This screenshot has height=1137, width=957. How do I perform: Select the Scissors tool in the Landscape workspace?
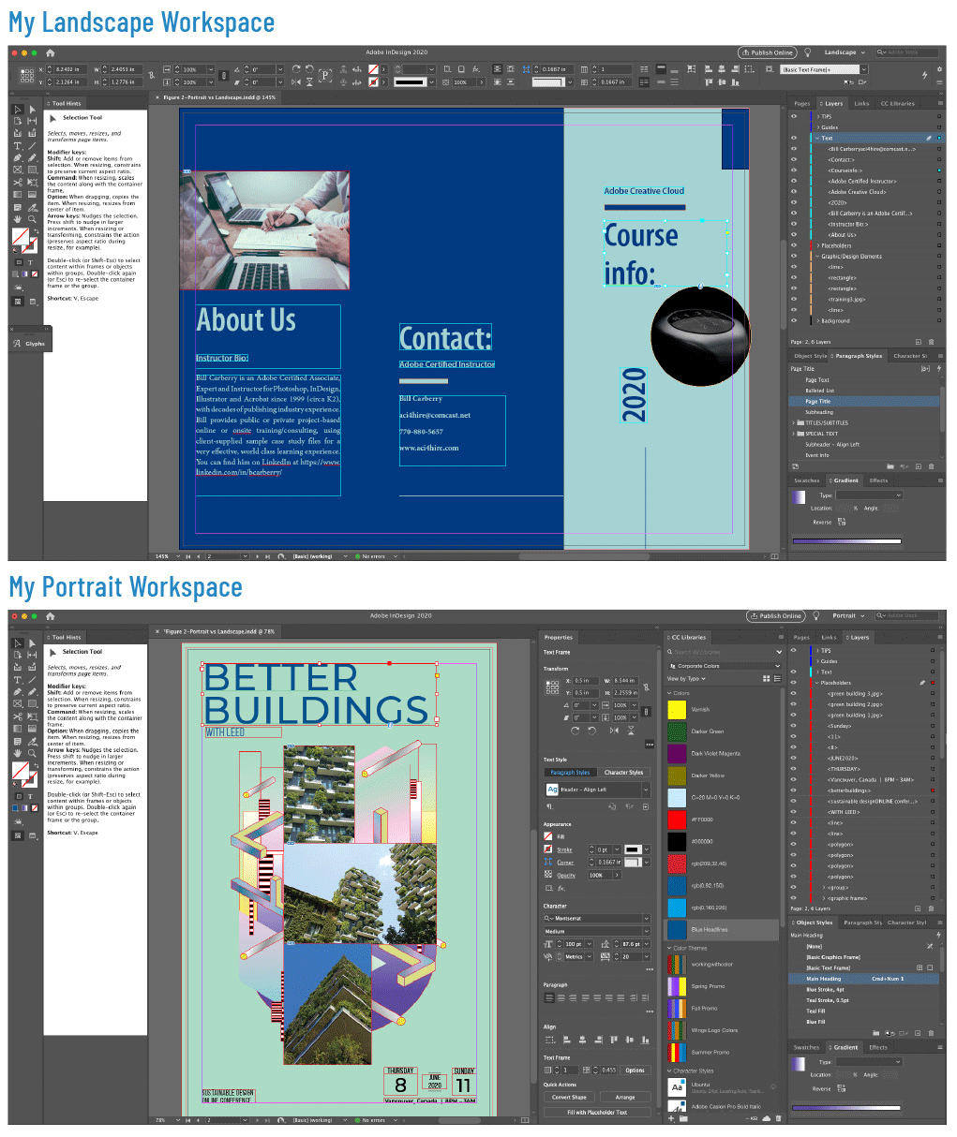point(18,183)
